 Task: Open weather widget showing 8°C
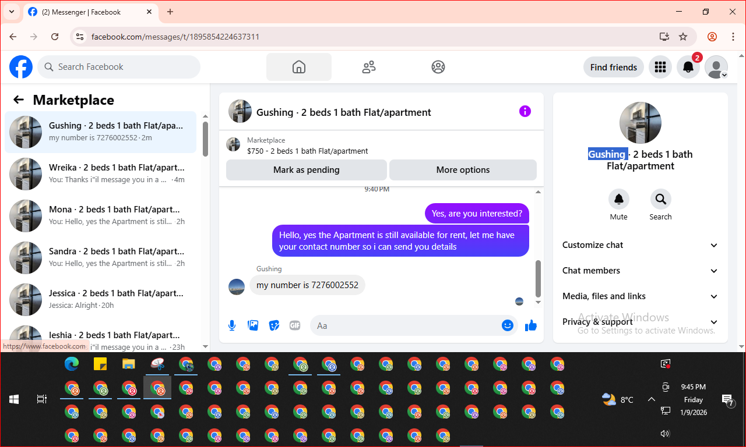tap(618, 400)
